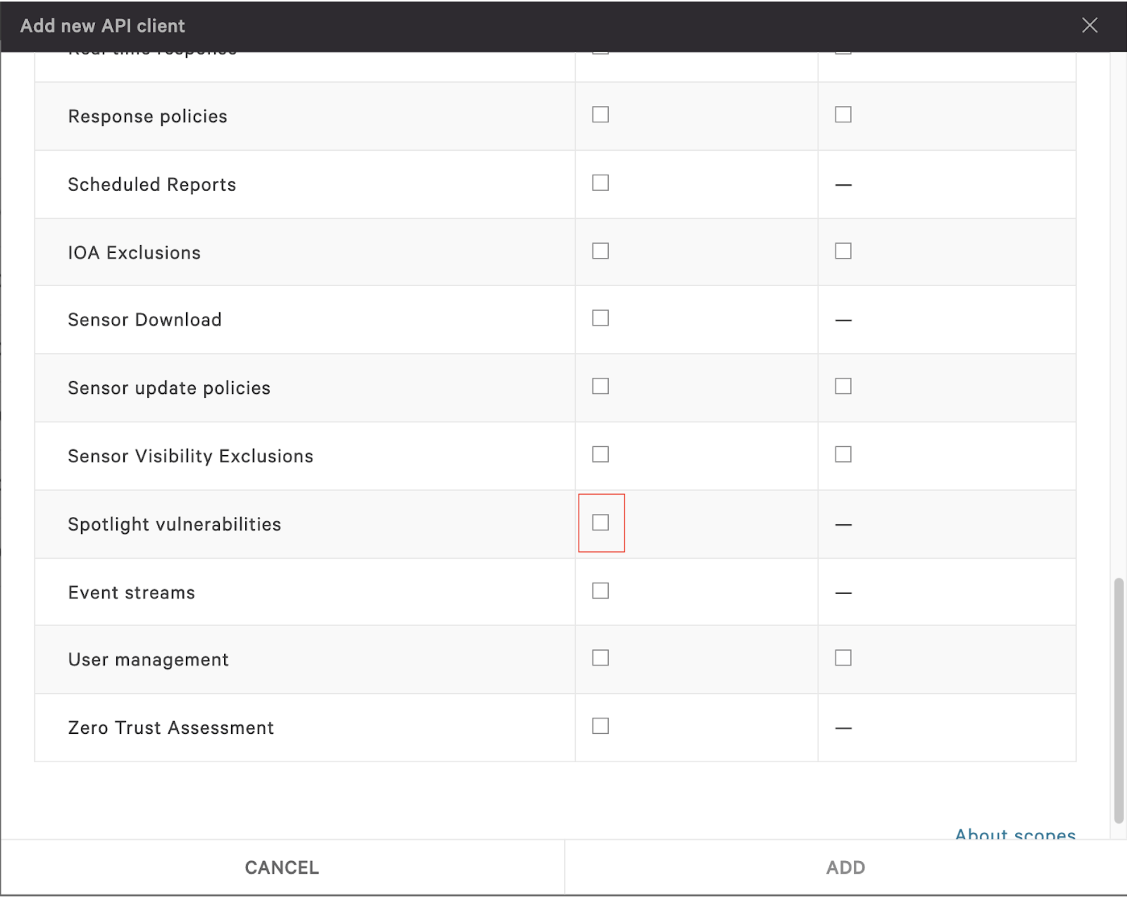Cancel adding the new API client
Image resolution: width=1132 pixels, height=899 pixels.
click(x=281, y=867)
